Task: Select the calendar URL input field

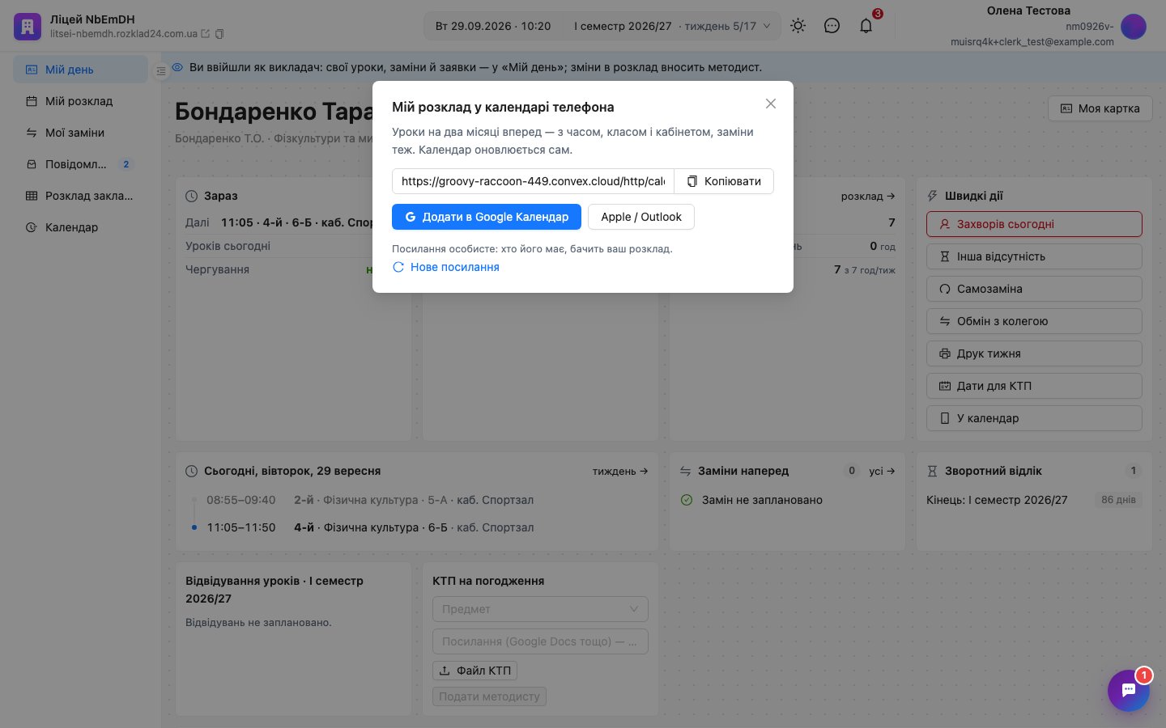Action: (x=533, y=181)
